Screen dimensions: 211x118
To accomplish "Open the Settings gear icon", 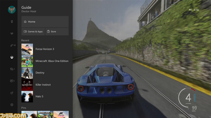I will pyautogui.click(x=12, y=105).
